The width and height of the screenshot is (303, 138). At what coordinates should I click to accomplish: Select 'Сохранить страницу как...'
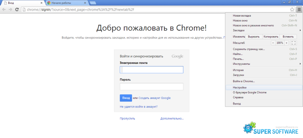(x=264, y=49)
